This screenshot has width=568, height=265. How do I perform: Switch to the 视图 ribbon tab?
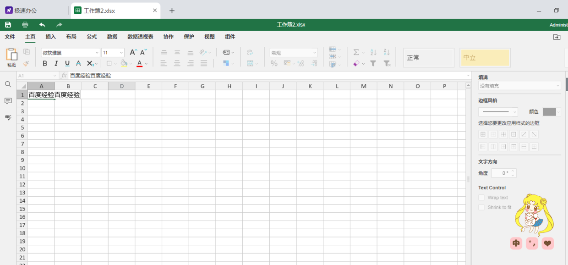click(x=209, y=37)
